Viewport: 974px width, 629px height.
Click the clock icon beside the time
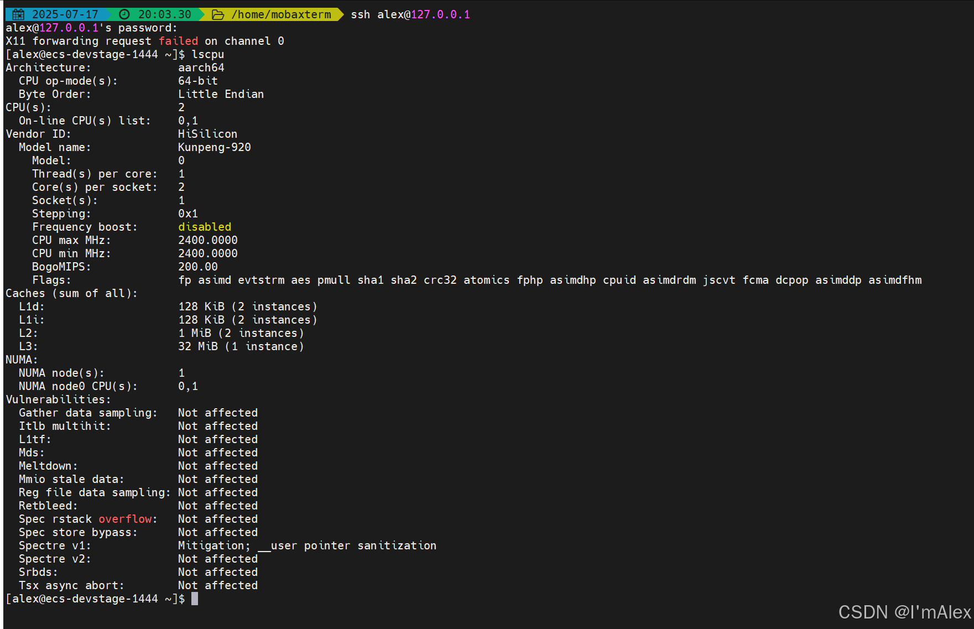coord(125,14)
